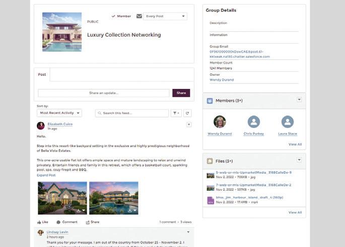Viewport: 345px width, 247px height.
Task: Open first photo's dropdown arrow
Action: pos(84,210)
